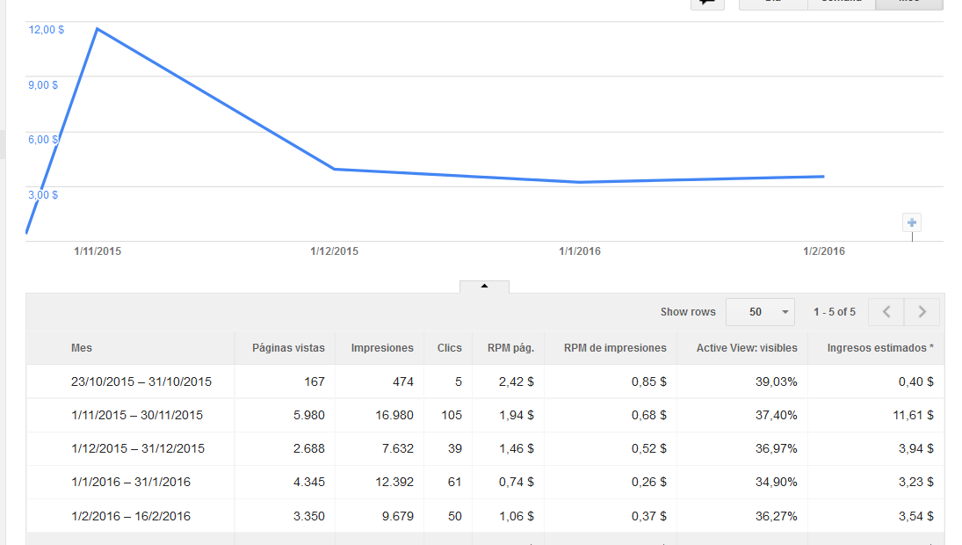This screenshot has height=545, width=962.
Task: Click the 61 clicks cell
Action: 454,482
